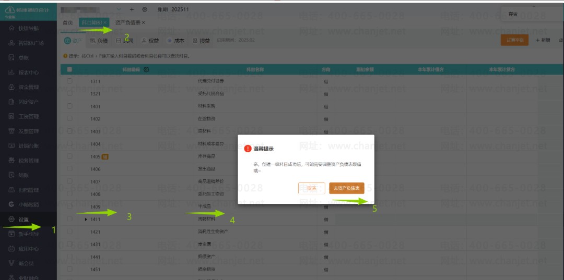Open 新手引导 play icon in sidebar
Image resolution: width=564 pixels, height=280 pixels.
pyautogui.click(x=11, y=234)
